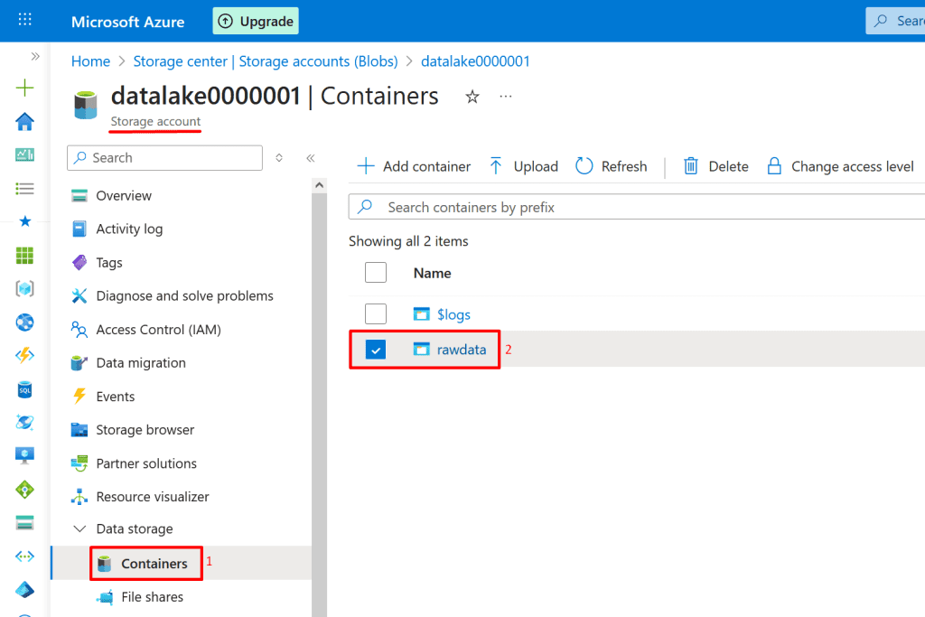Click the favorite star next to Containers title
Image resolution: width=925 pixels, height=617 pixels.
coord(472,97)
